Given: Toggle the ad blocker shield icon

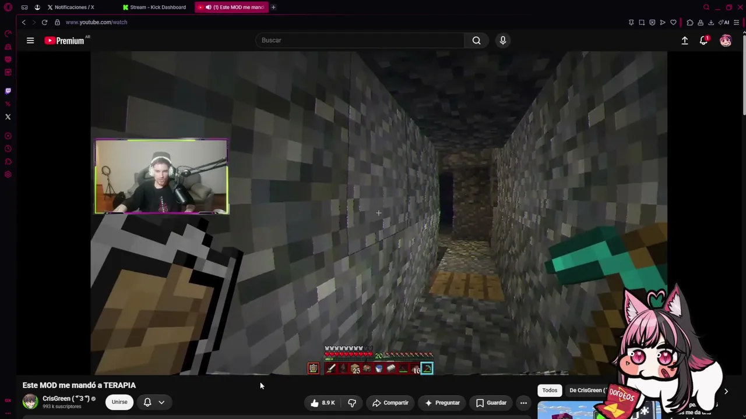Looking at the screenshot, I should [x=652, y=22].
